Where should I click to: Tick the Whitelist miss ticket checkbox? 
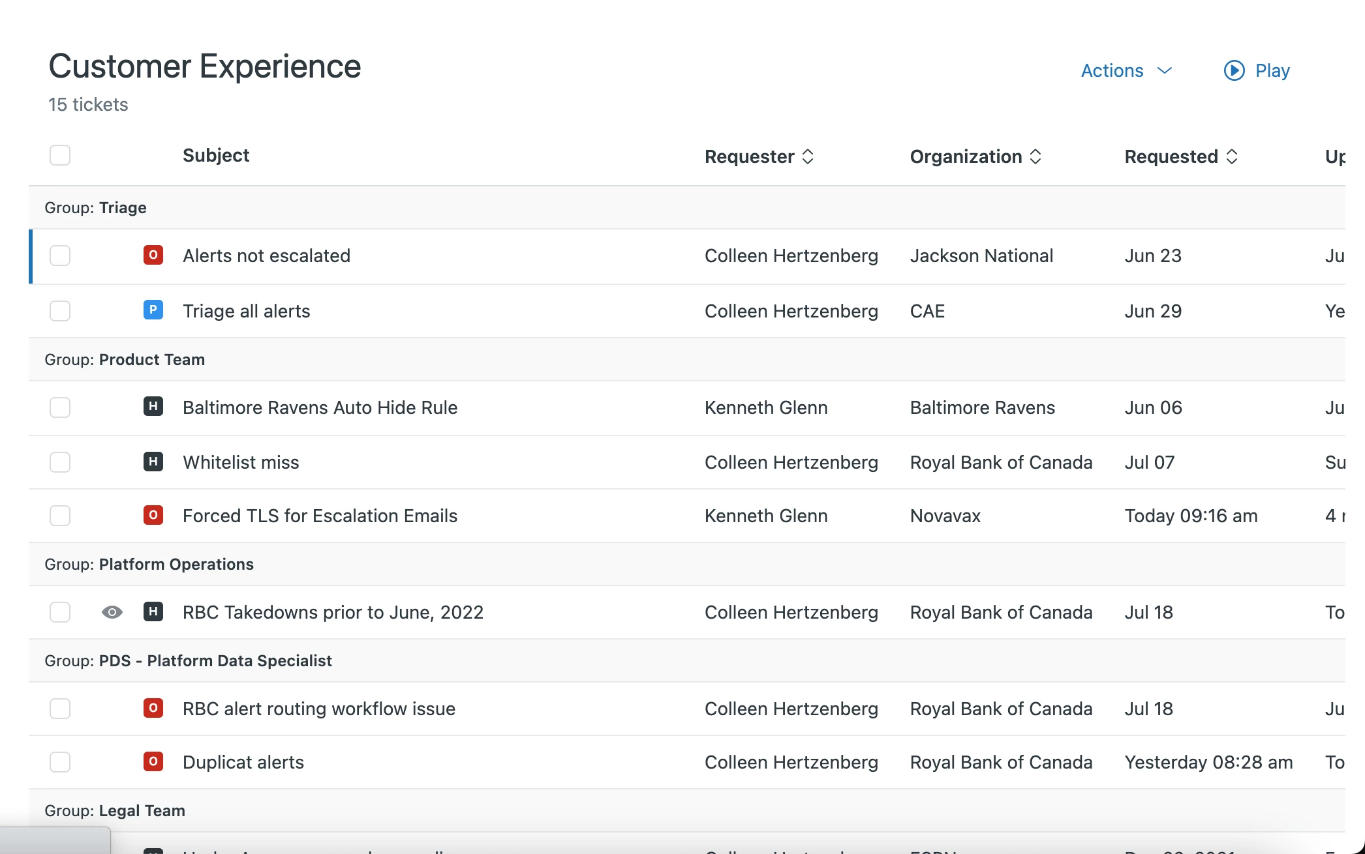(60, 462)
